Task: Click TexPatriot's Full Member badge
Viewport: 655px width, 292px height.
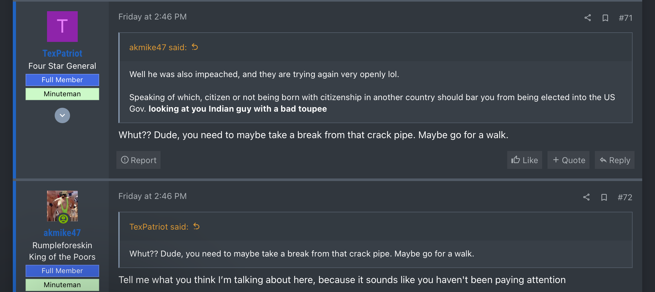Action: click(x=62, y=80)
